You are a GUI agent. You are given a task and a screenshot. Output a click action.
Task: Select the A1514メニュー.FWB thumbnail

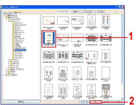click(77, 73)
